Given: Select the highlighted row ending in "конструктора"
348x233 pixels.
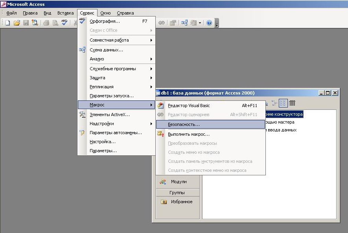Looking at the screenshot, I should tap(284, 114).
